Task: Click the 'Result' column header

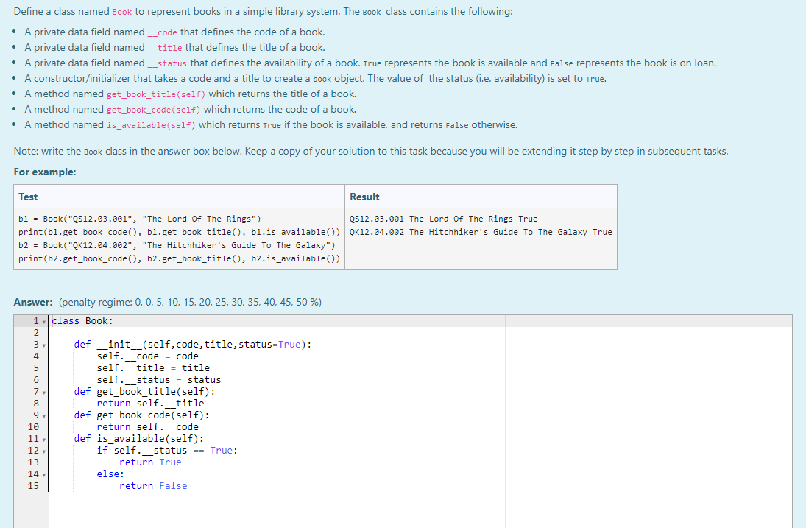Action: point(364,197)
